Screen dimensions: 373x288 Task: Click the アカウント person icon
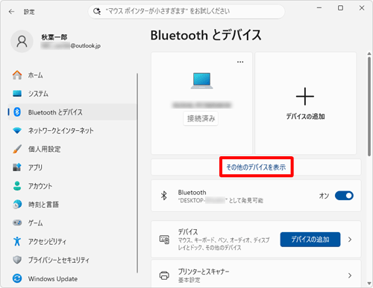[17, 186]
